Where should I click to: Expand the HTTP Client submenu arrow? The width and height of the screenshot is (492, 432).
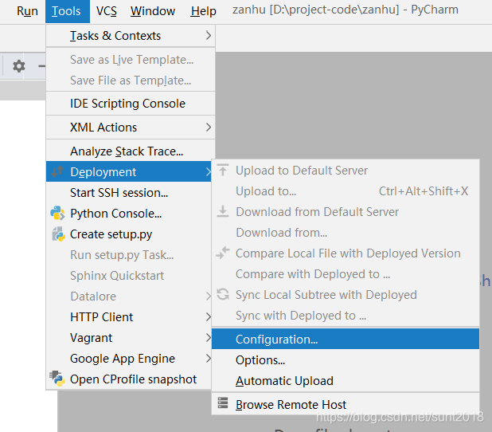209,316
